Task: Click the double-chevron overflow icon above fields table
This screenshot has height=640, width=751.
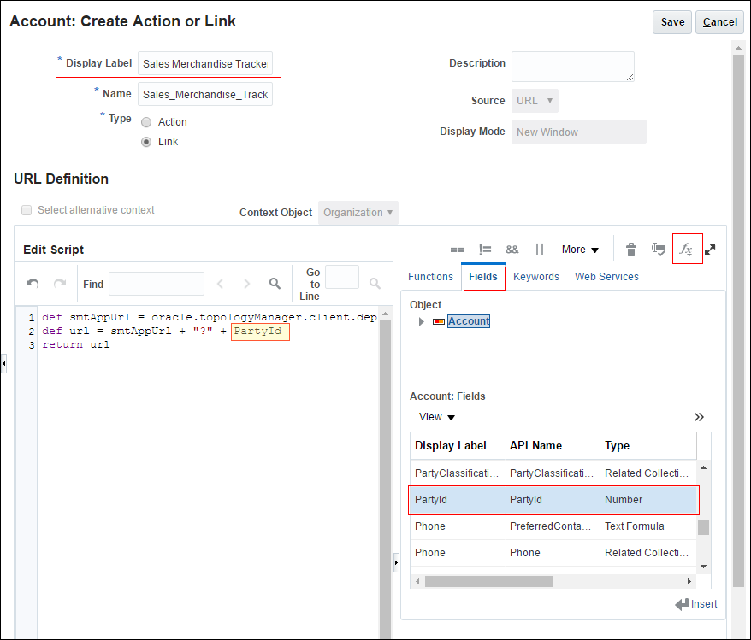Action: point(699,417)
